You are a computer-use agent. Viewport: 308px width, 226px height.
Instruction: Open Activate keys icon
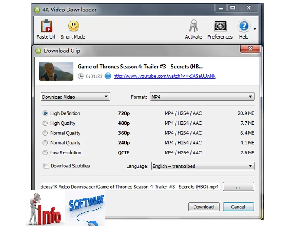194,26
